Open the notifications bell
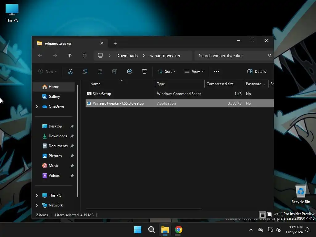The image size is (316, 237). [x=308, y=230]
